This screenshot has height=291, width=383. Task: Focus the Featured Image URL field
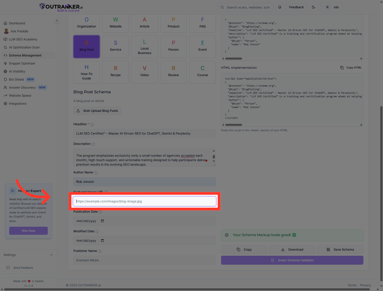(x=145, y=201)
